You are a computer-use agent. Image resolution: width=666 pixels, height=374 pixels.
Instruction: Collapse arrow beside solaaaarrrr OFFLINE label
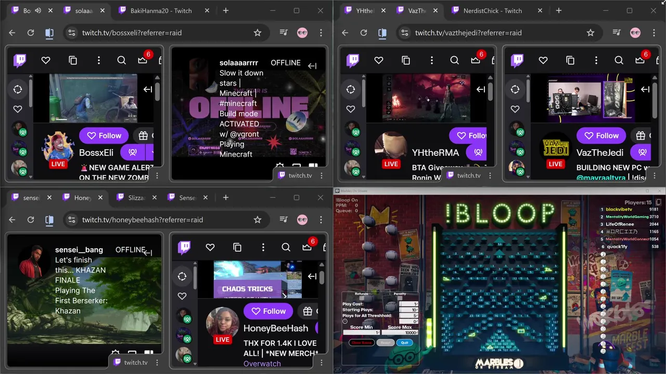tap(312, 66)
